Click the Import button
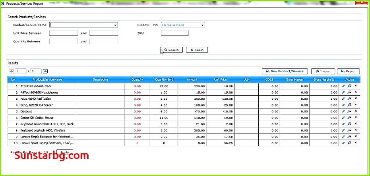This screenshot has width=370, height=176. (323, 72)
